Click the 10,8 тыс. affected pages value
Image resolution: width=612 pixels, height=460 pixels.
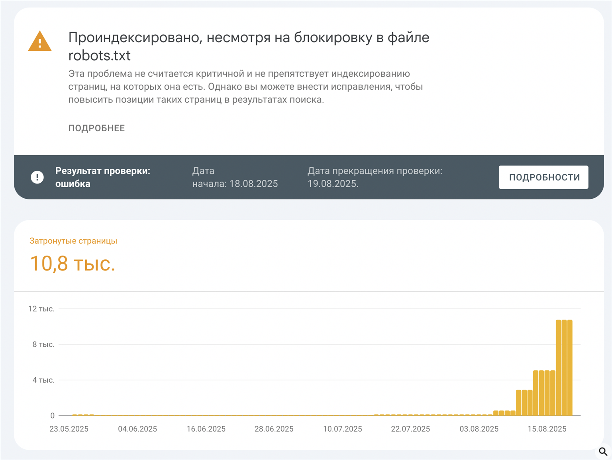click(73, 264)
